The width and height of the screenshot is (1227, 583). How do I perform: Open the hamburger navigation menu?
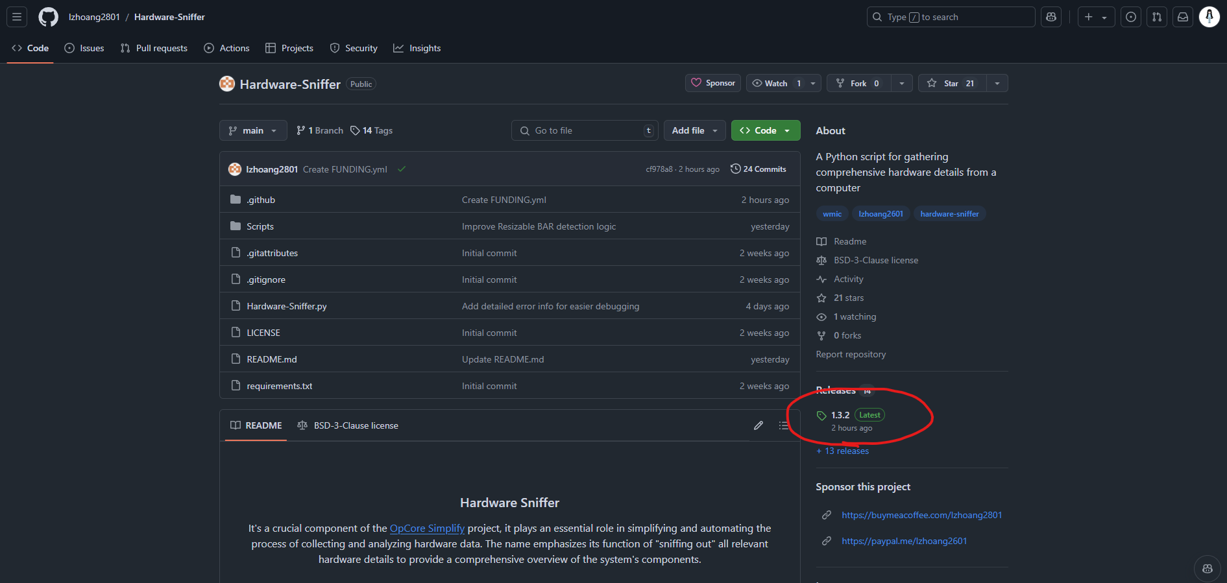[x=17, y=17]
